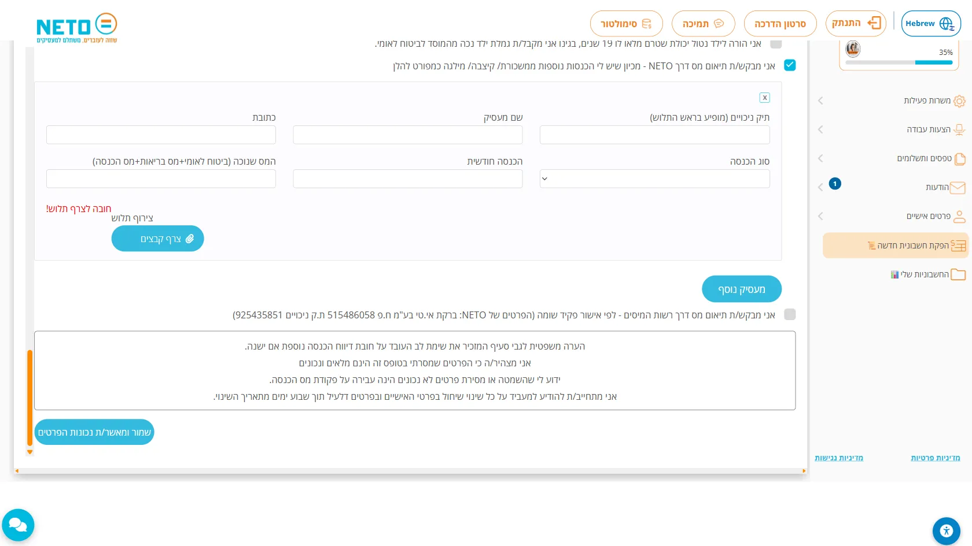Click the gear icon beside משרות פעילות
Screen dimensions: 972x546
pyautogui.click(x=959, y=101)
